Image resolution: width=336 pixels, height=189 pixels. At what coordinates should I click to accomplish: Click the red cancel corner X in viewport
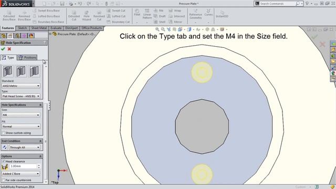coord(322,44)
